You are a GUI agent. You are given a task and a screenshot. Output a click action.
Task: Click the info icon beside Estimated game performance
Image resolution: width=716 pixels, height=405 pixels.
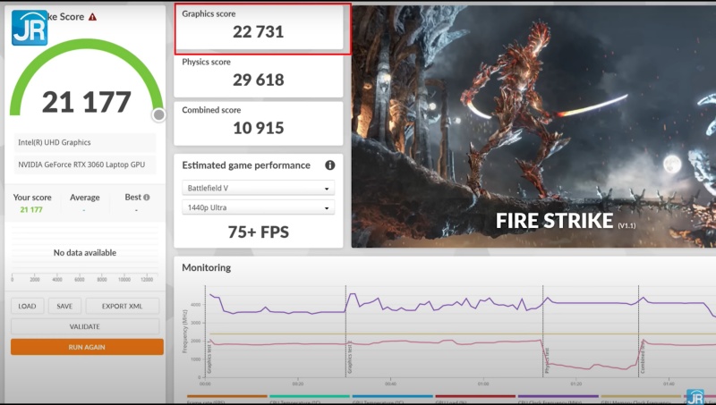[x=329, y=165]
